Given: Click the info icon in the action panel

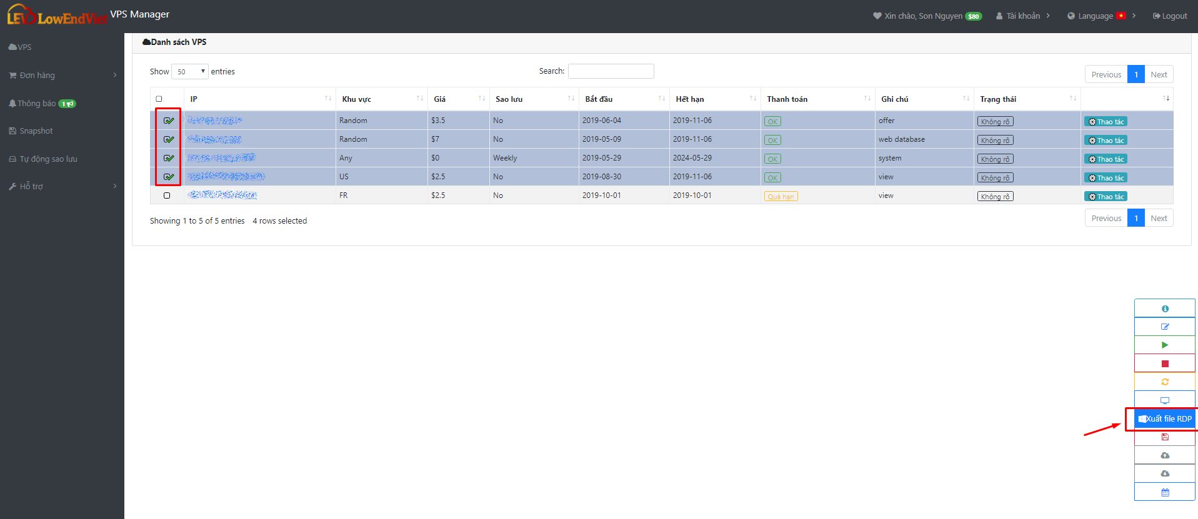Looking at the screenshot, I should (1165, 309).
